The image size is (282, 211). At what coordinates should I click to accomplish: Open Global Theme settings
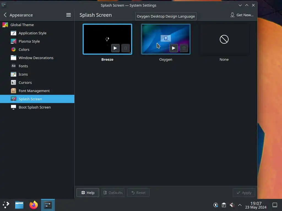pyautogui.click(x=37, y=25)
